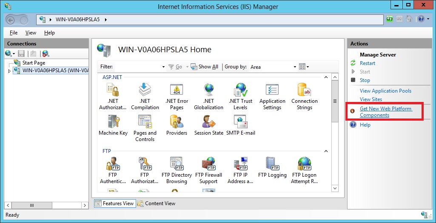Screen dimensions: 436x223
Task: Click inside the Filter text field
Action: 138,67
